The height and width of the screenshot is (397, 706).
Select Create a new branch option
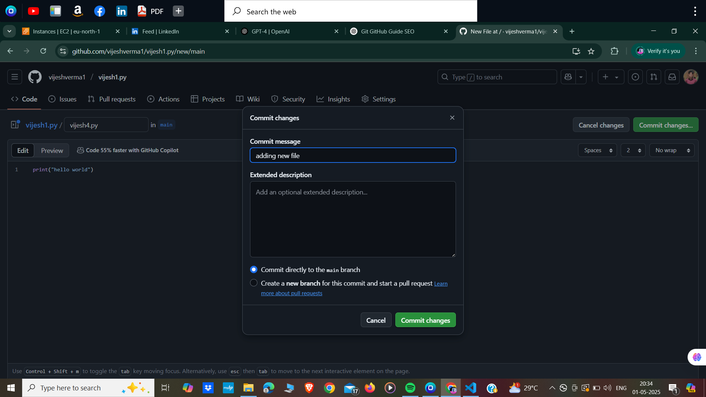(x=254, y=283)
